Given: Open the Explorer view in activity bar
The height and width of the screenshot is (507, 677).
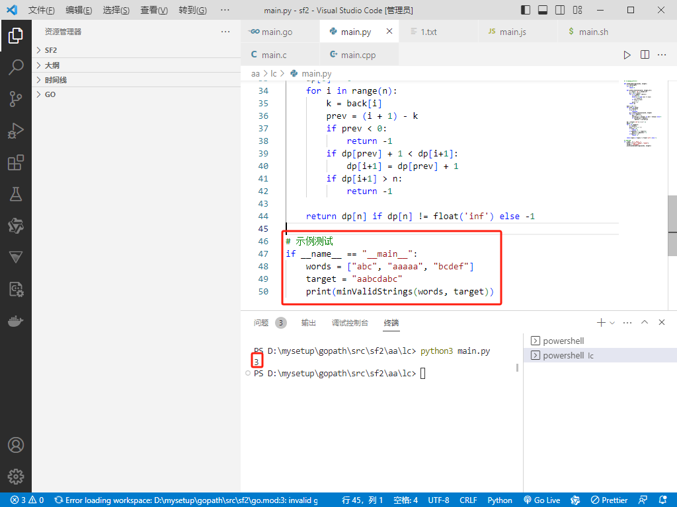Looking at the screenshot, I should click(x=16, y=36).
